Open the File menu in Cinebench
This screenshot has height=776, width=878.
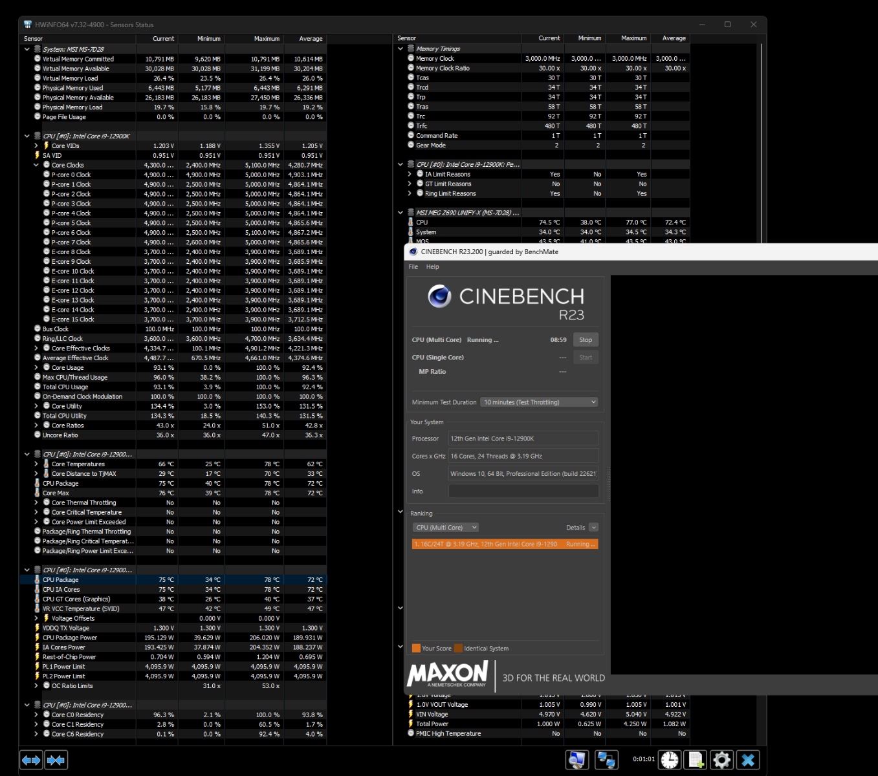pyautogui.click(x=413, y=266)
